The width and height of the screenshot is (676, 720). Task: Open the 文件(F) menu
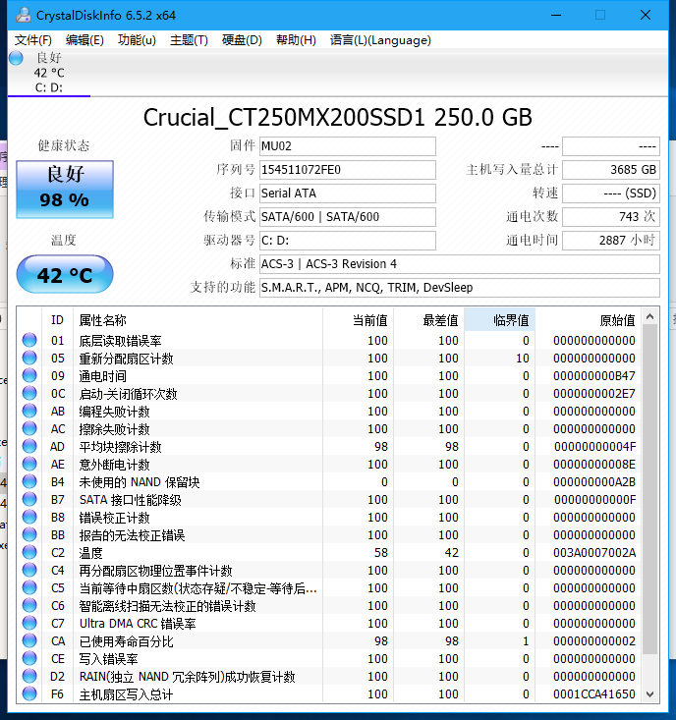pyautogui.click(x=33, y=40)
